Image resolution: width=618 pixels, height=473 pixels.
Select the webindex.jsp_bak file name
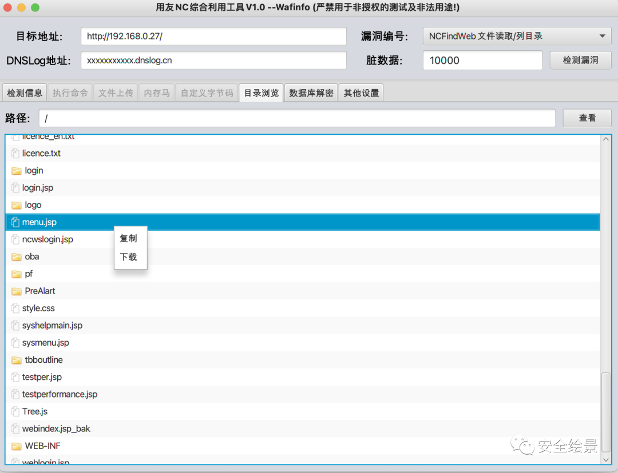56,429
